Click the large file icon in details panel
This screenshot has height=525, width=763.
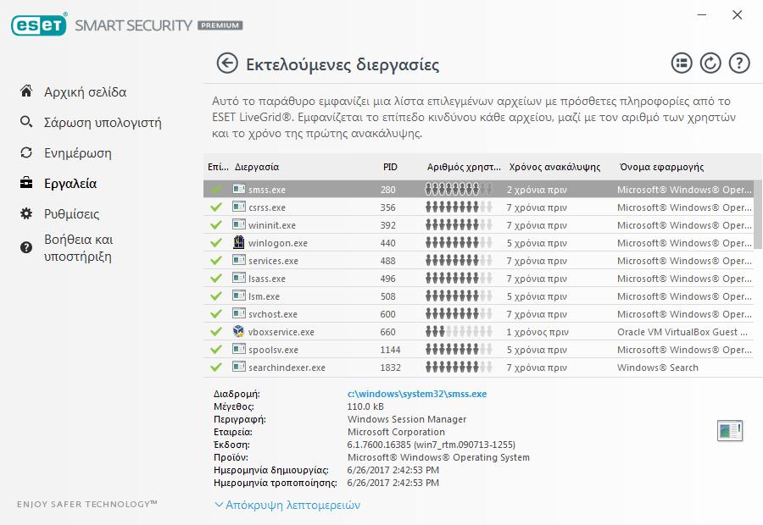click(x=730, y=431)
